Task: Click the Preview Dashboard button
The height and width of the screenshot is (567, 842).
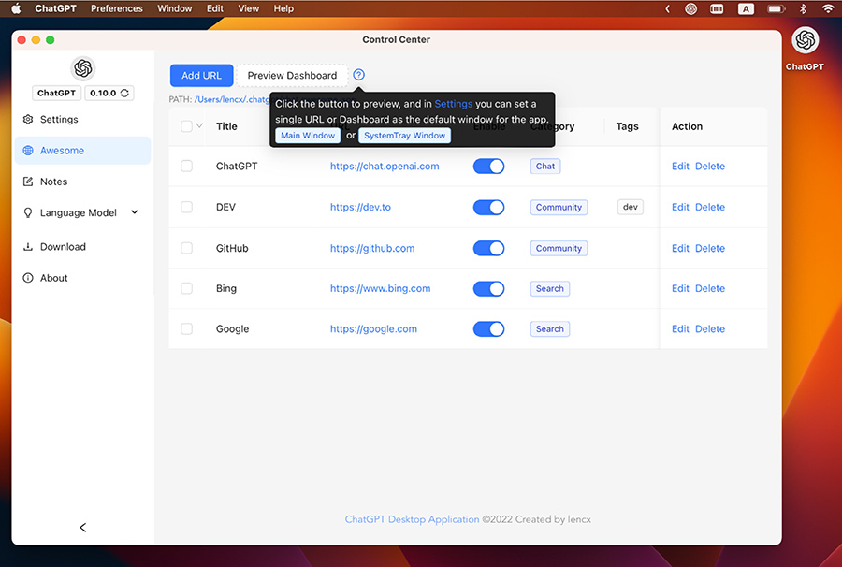Action: [x=292, y=75]
